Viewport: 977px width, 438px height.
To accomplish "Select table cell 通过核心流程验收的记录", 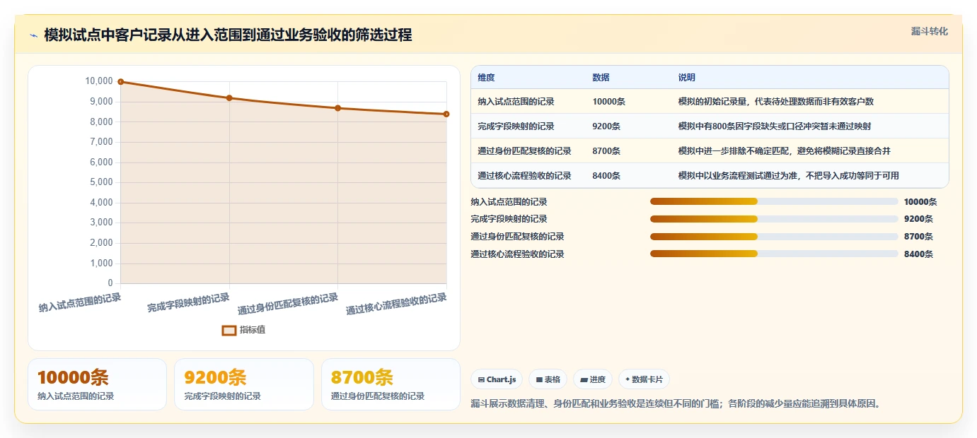I will tap(524, 176).
